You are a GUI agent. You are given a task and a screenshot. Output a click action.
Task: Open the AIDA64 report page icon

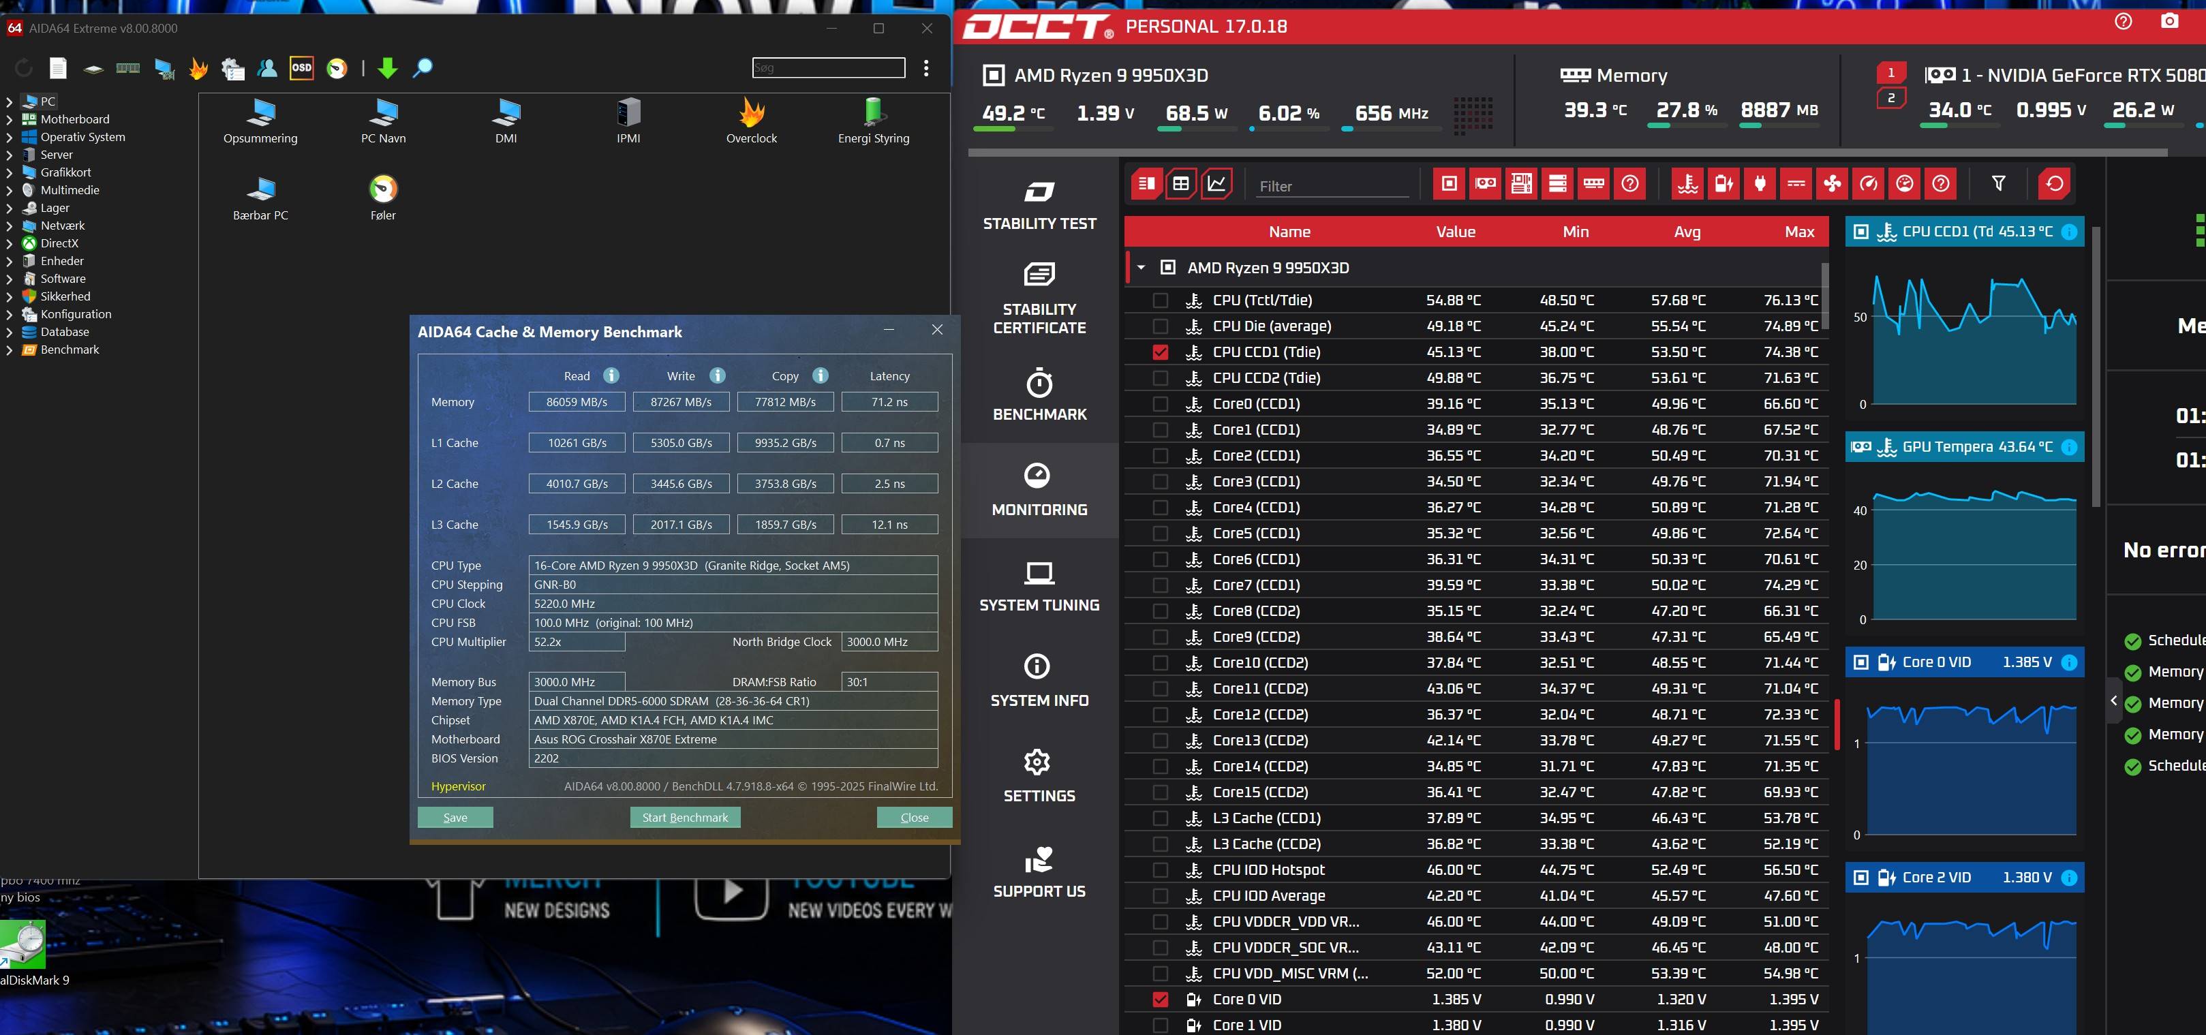click(57, 69)
